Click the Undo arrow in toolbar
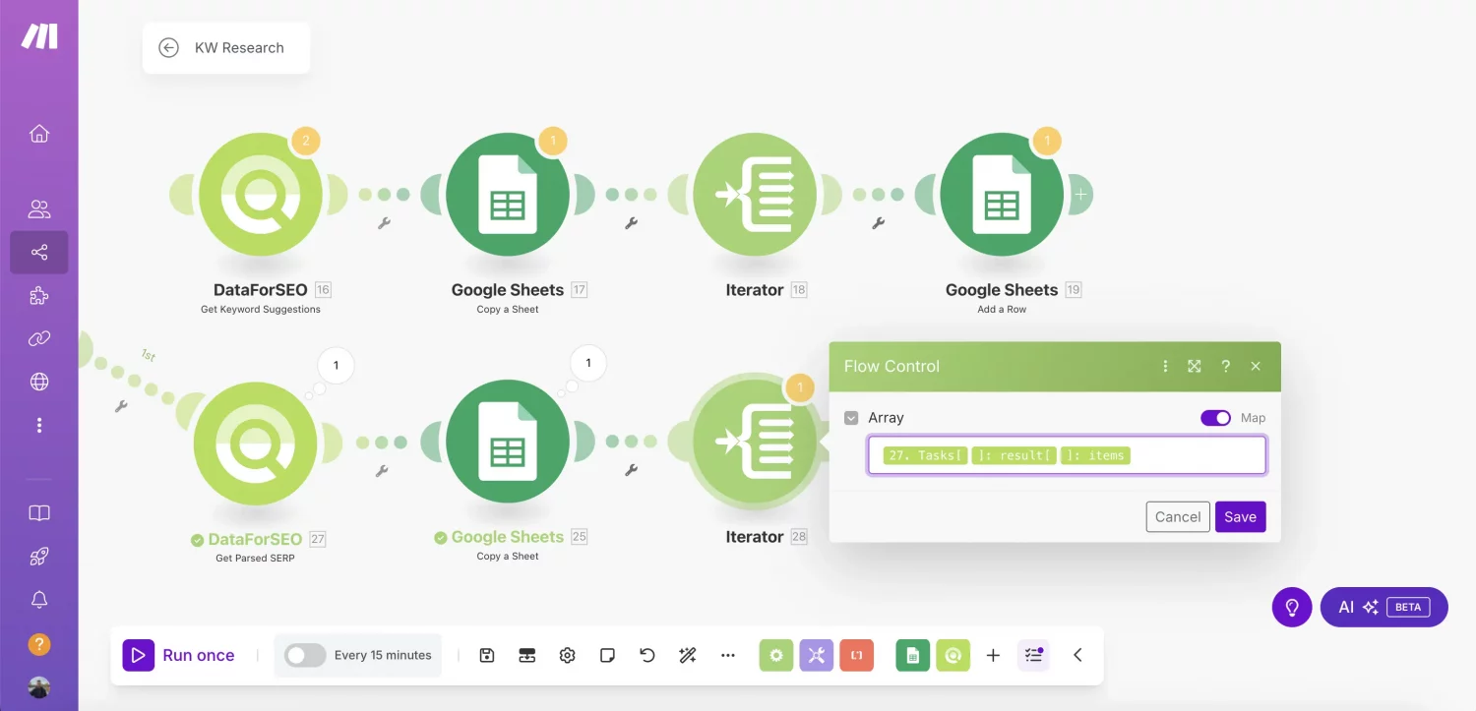This screenshot has height=711, width=1476. tap(647, 655)
